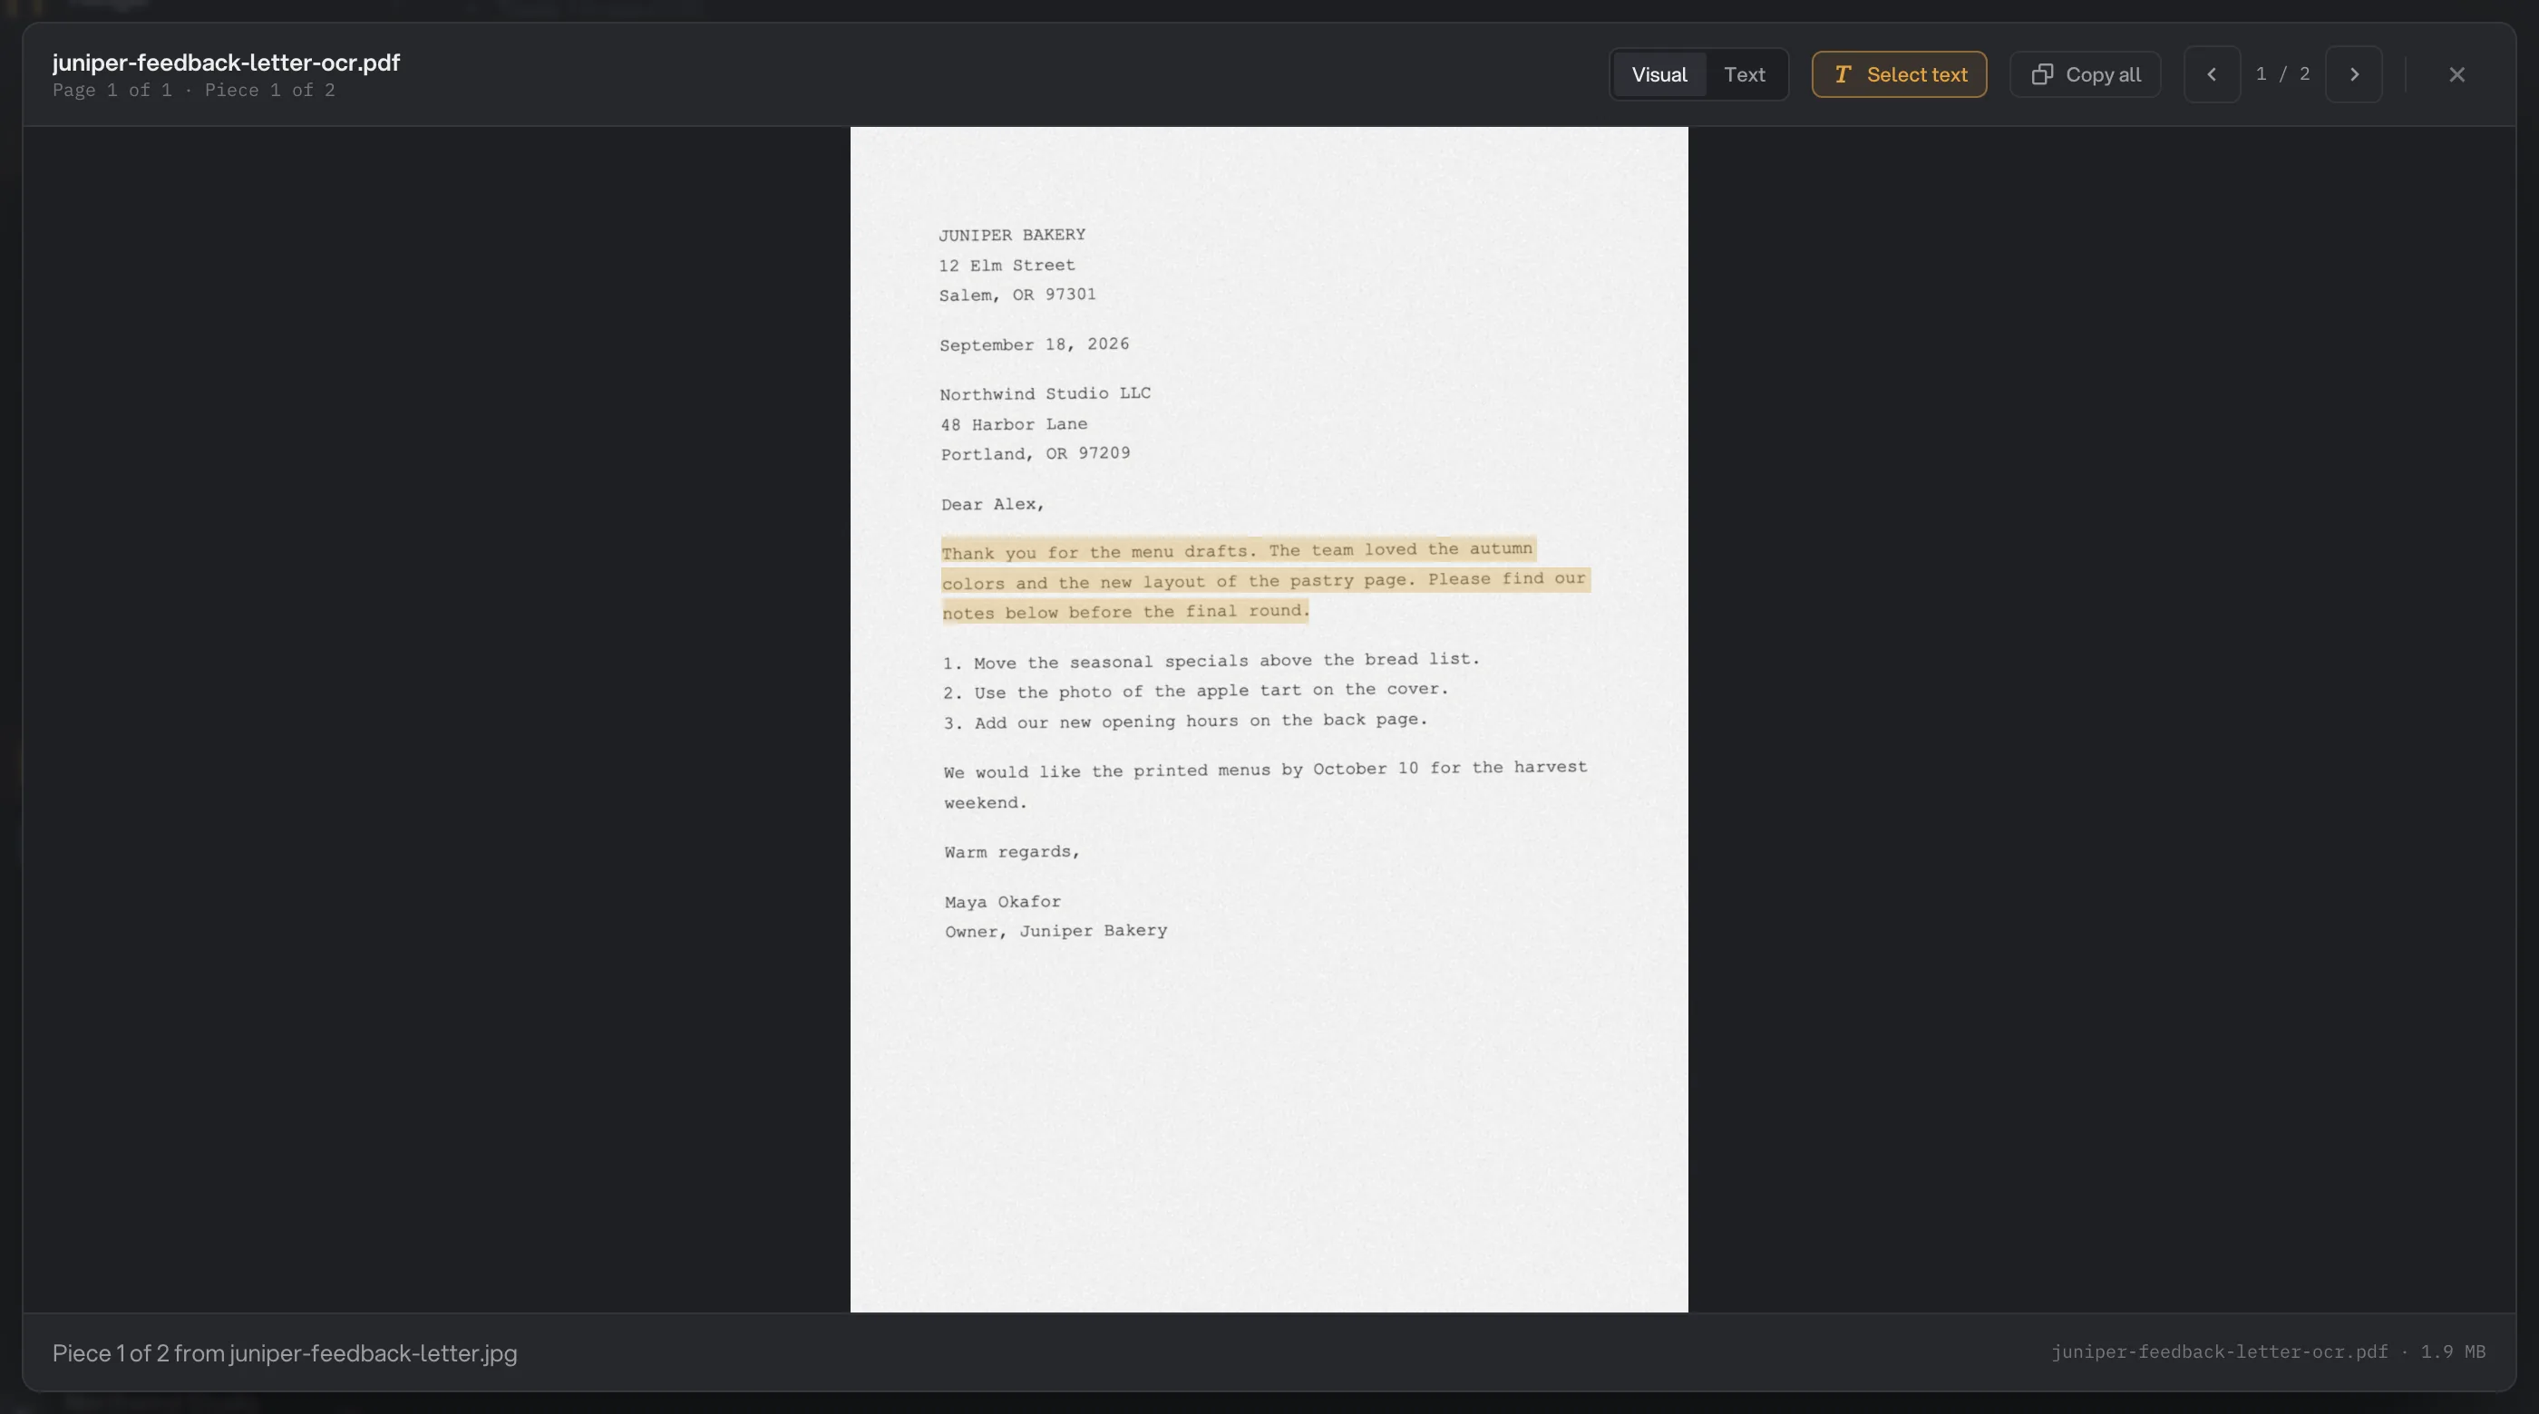The image size is (2539, 1414).
Task: Switch to the Text view tab
Action: click(x=1744, y=75)
